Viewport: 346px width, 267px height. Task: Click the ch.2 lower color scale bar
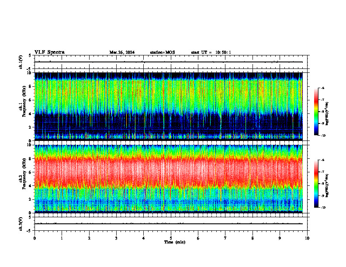tap(316, 184)
